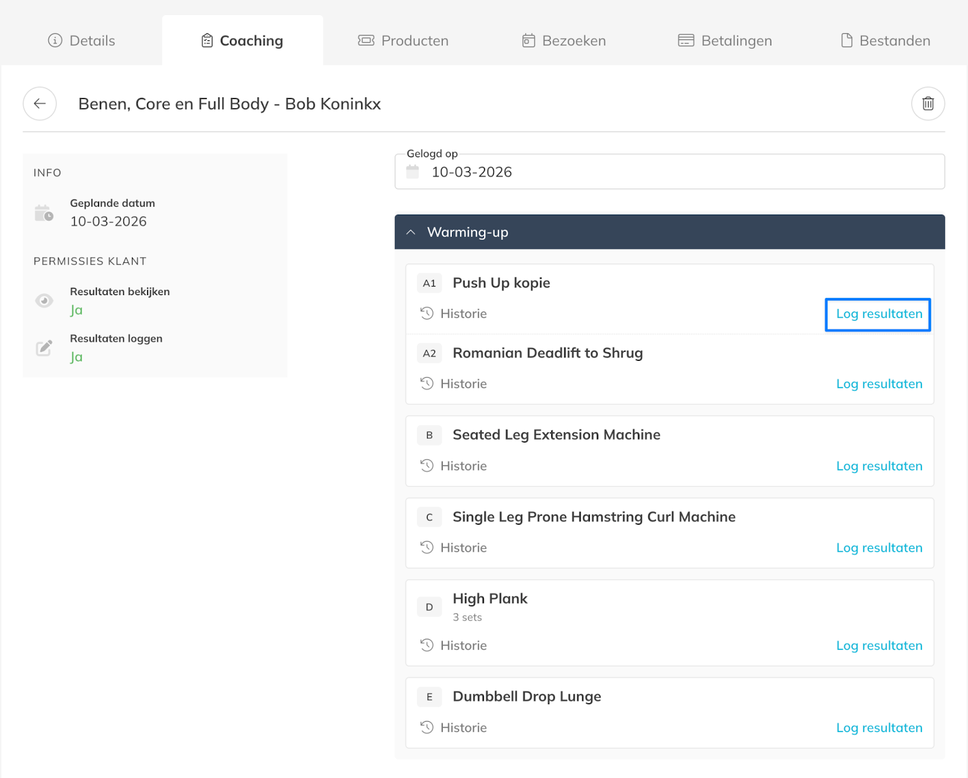
Task: Click the history clock icon for Push Up kopie
Action: click(x=427, y=313)
